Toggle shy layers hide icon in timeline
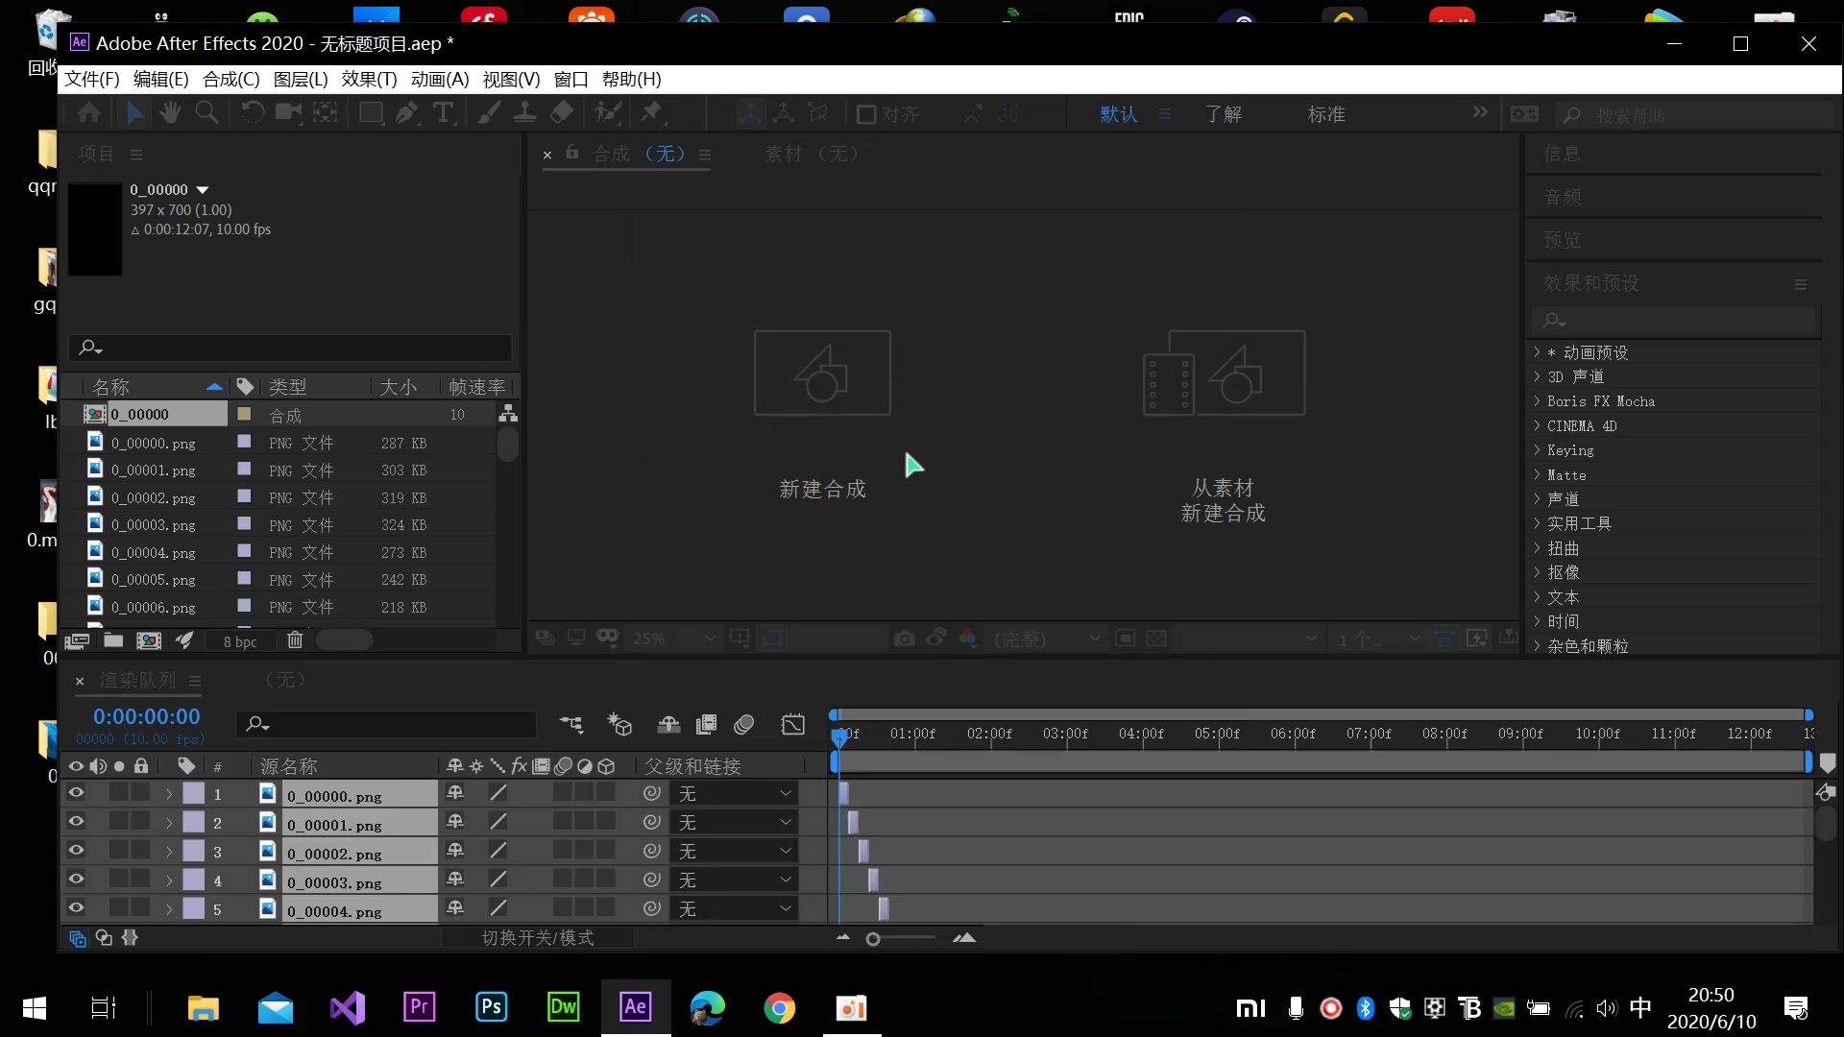The height and width of the screenshot is (1037, 1844). (668, 725)
